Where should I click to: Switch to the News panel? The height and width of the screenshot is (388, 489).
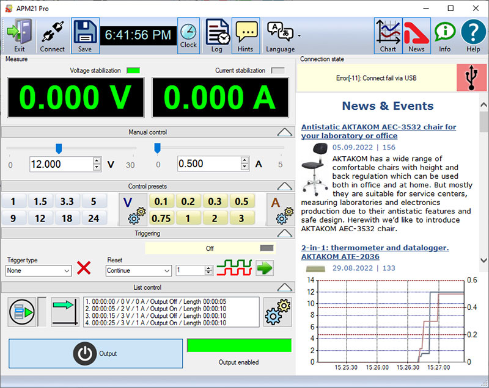(416, 35)
